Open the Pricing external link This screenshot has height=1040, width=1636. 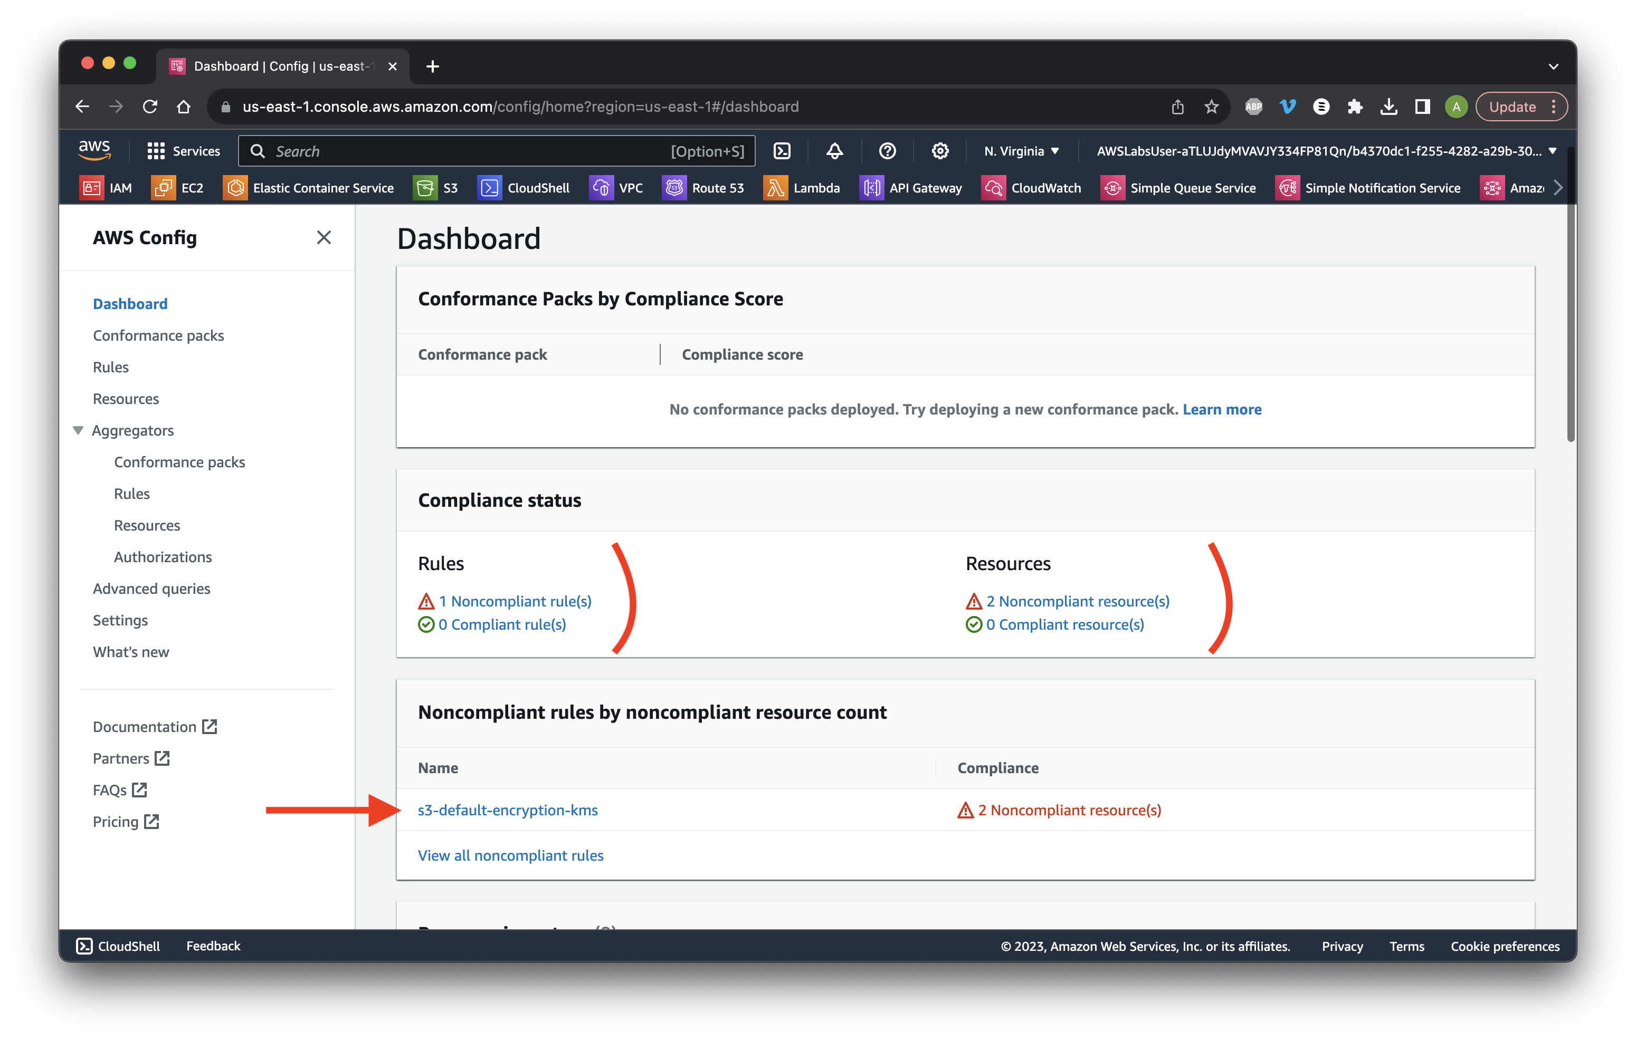(126, 822)
